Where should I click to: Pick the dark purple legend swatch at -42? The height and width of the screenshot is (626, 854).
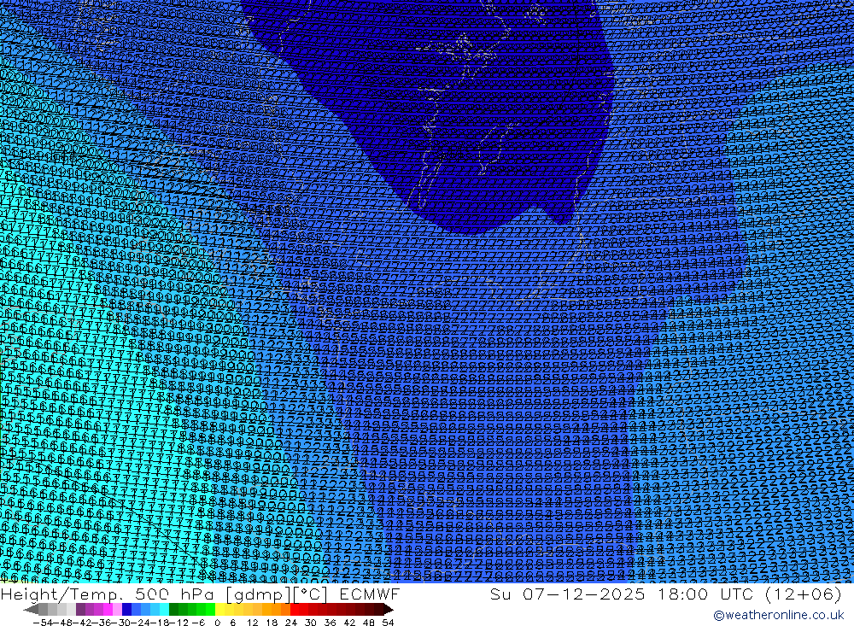click(x=80, y=609)
